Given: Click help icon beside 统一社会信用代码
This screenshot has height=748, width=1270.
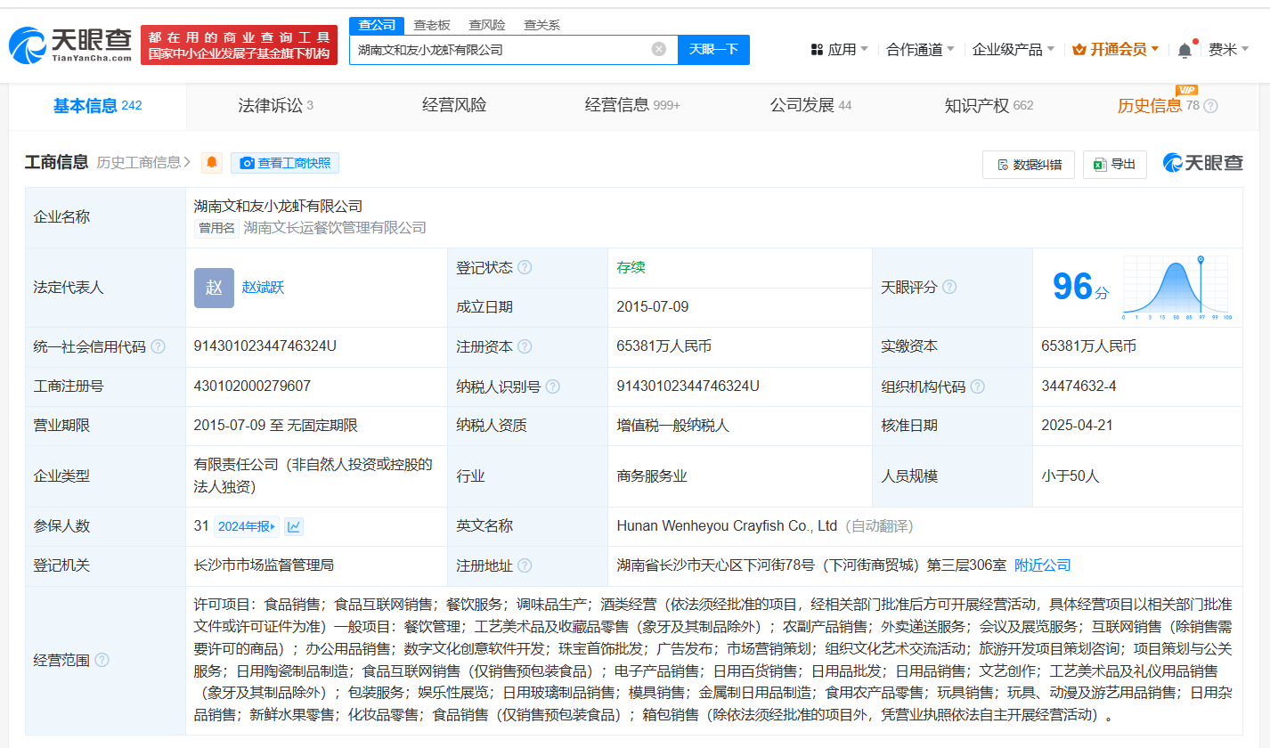Looking at the screenshot, I should [x=158, y=346].
